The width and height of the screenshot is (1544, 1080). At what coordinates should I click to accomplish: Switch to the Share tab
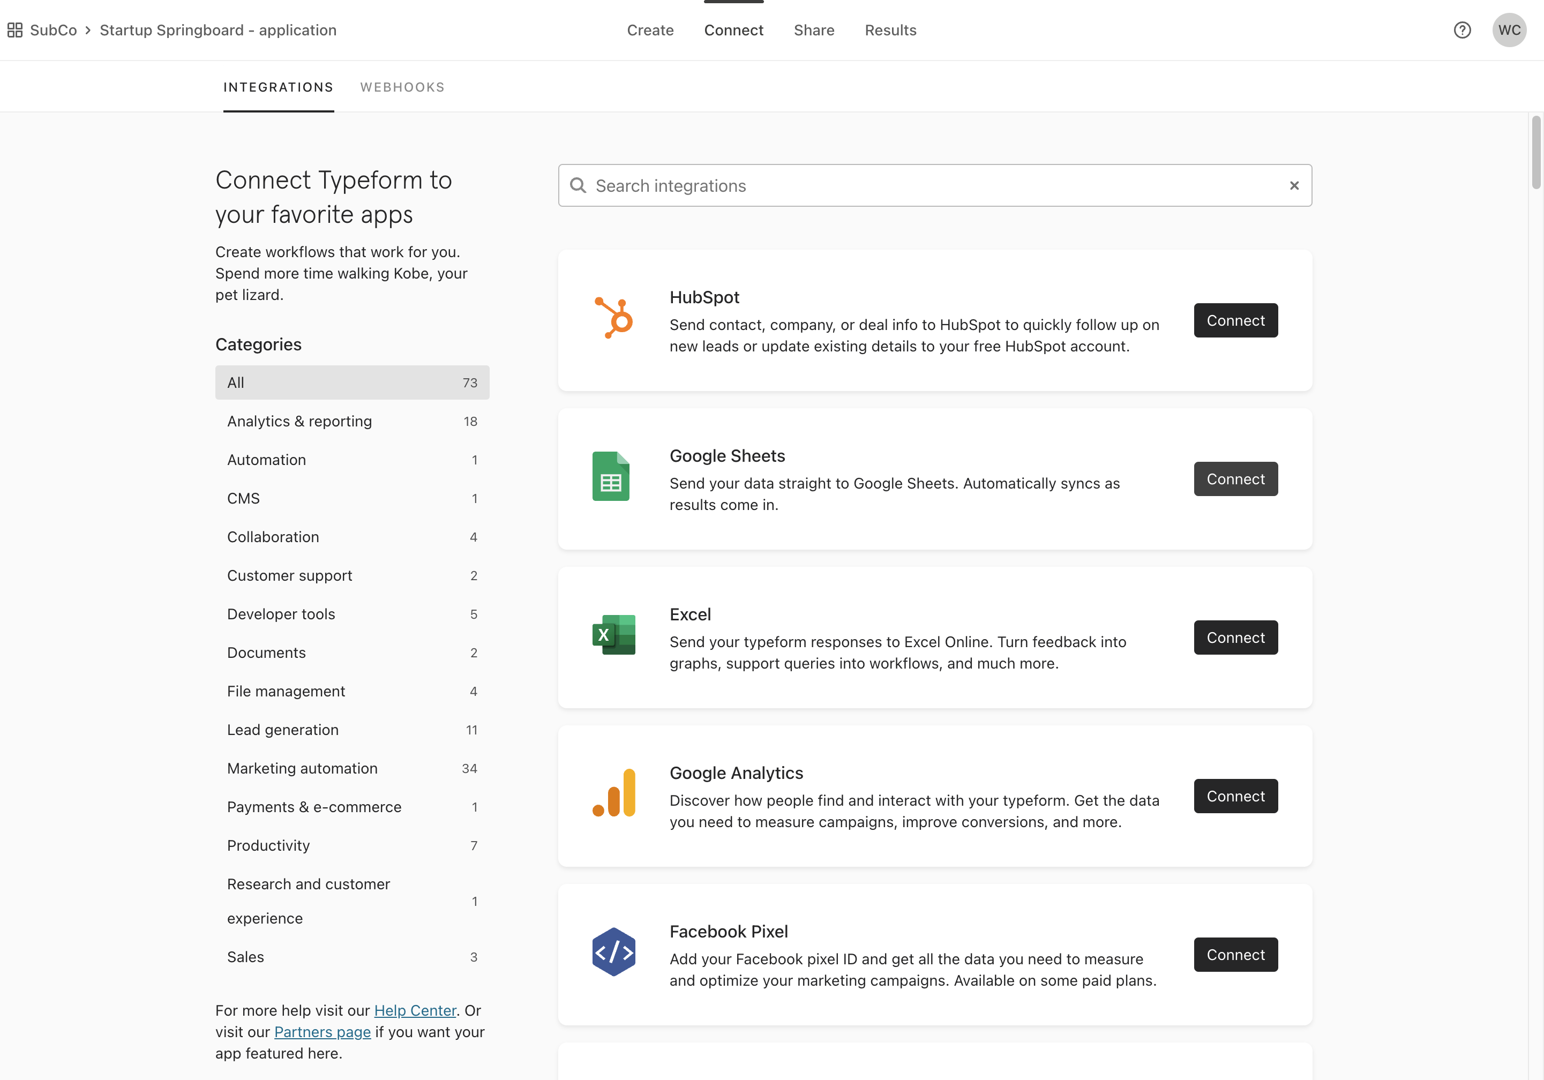coord(814,30)
